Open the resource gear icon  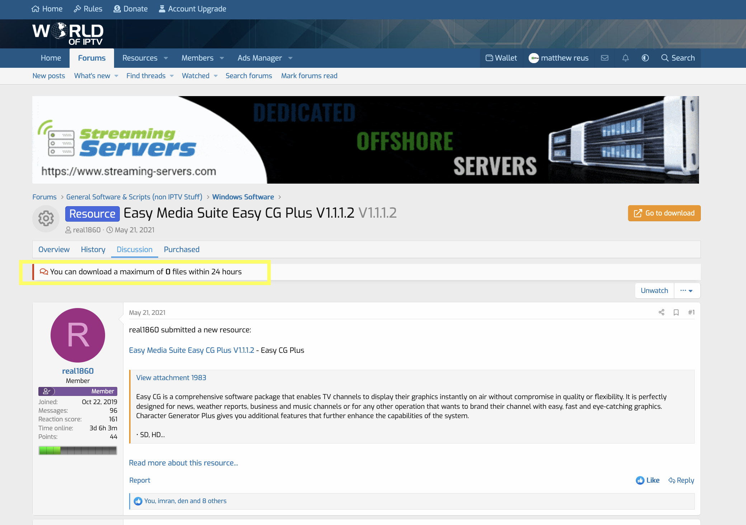point(46,218)
